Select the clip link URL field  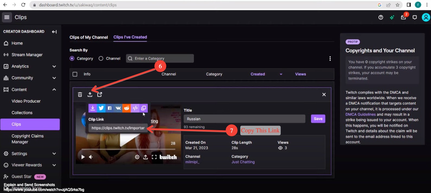(x=118, y=128)
